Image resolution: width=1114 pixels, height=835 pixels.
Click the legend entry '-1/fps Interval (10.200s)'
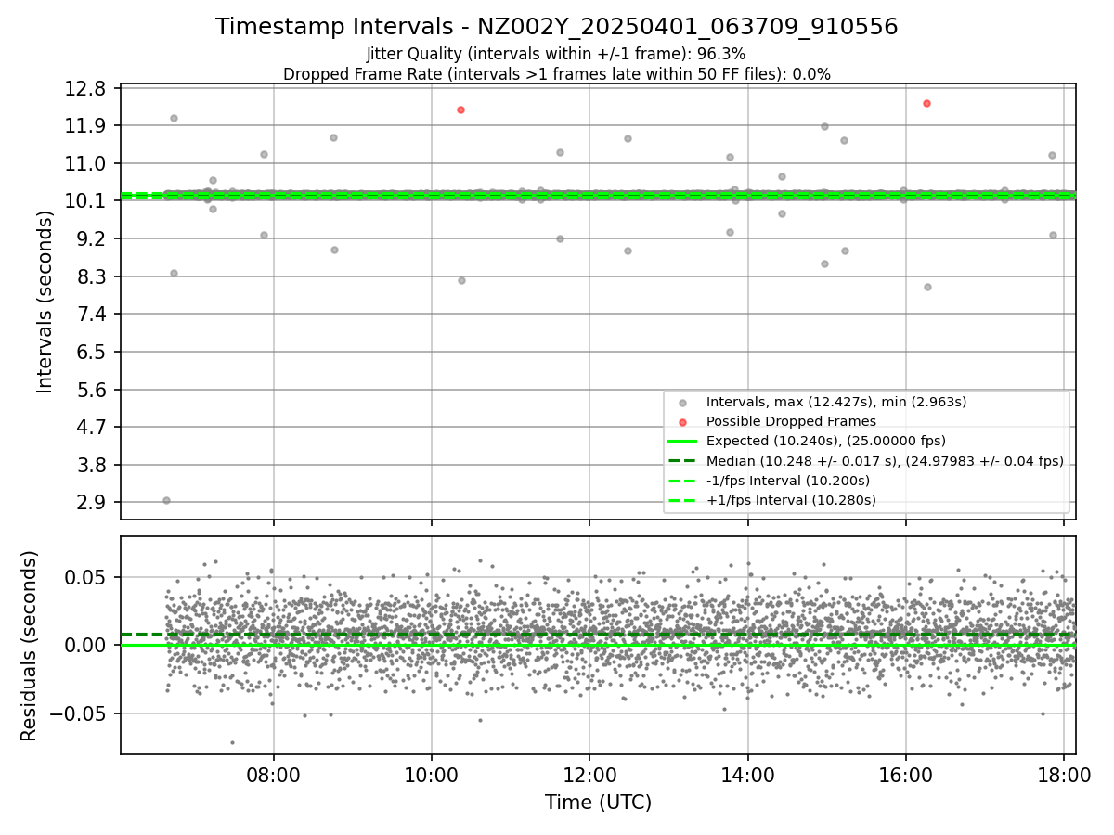click(788, 481)
